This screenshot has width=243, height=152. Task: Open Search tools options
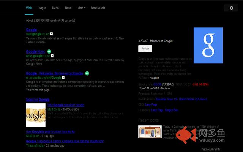coord(98,8)
